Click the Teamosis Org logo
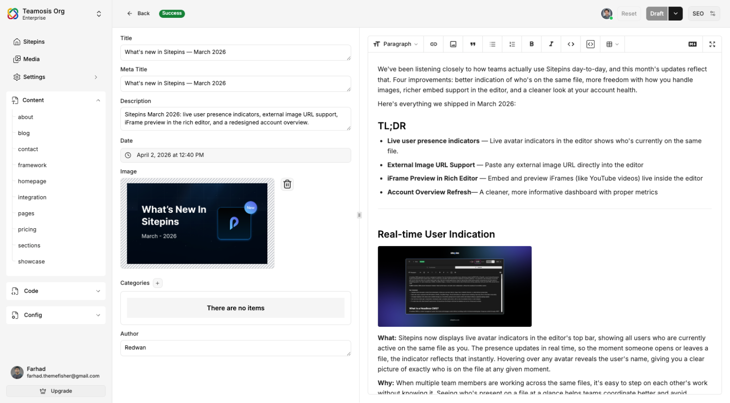This screenshot has width=730, height=403. (x=13, y=14)
